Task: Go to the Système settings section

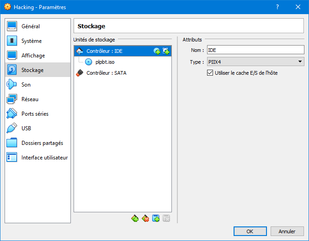Action: 31,41
